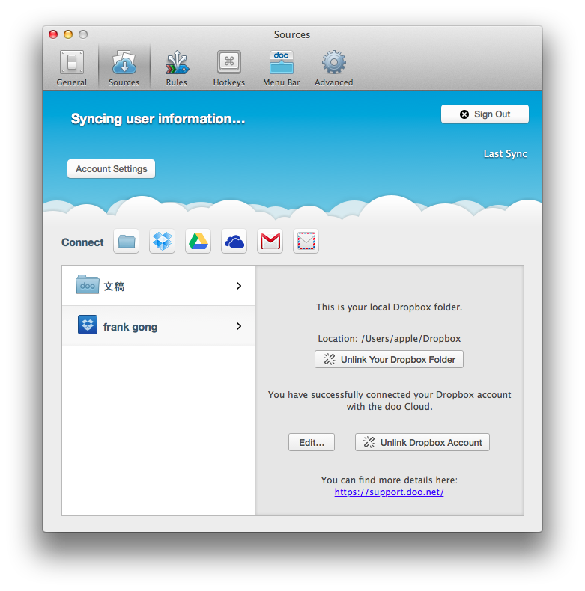Connect a Dropbox account
The height and width of the screenshot is (591, 585).
(163, 241)
